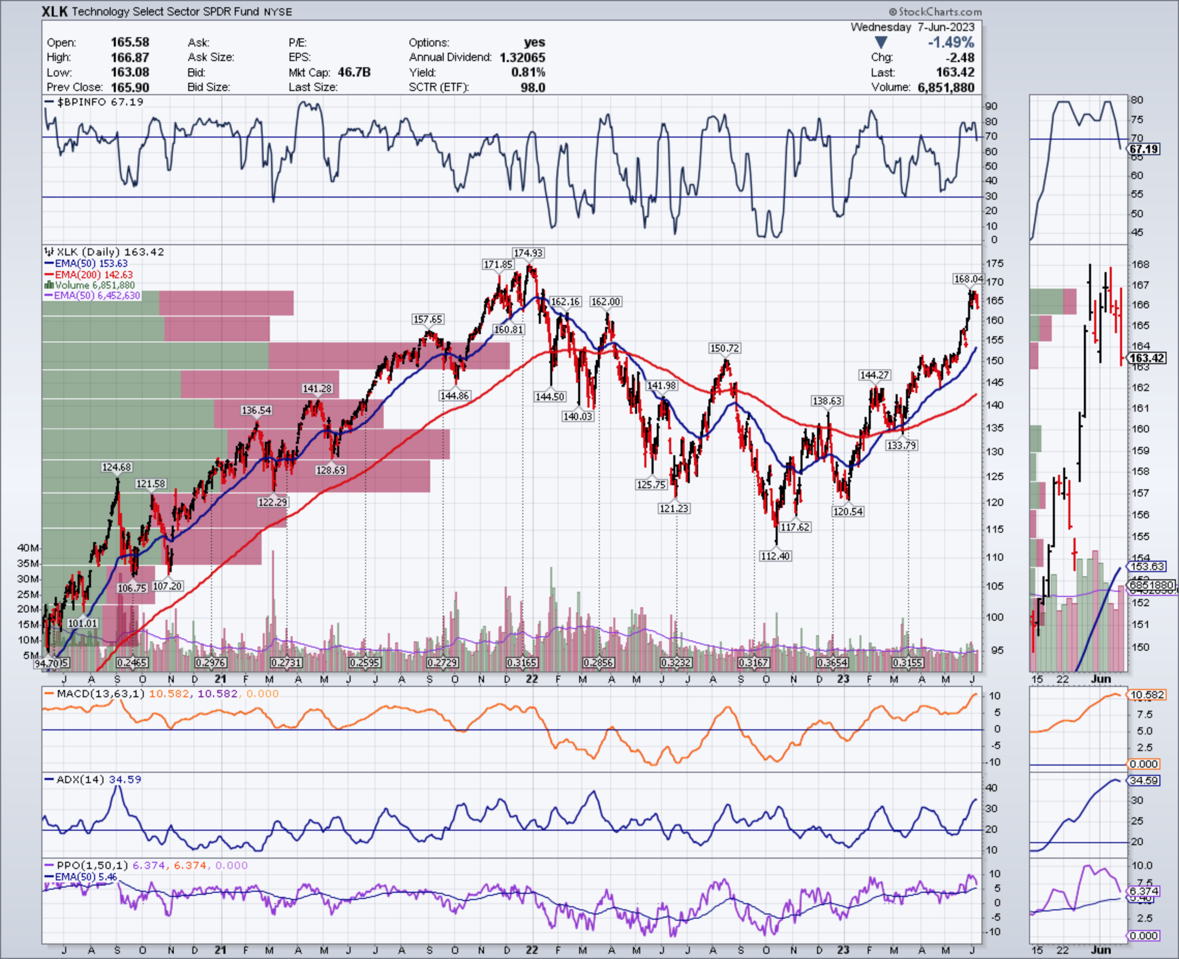Click the 112.40 low price label
This screenshot has width=1179, height=959.
(775, 556)
